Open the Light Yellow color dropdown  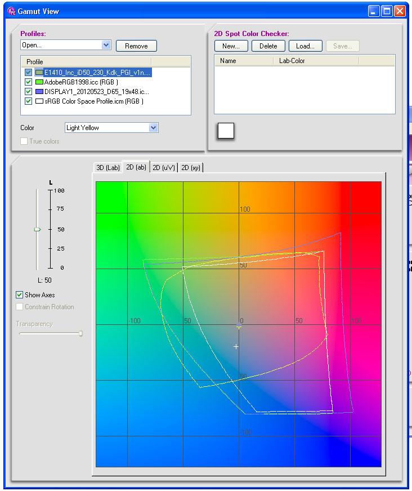(x=153, y=127)
